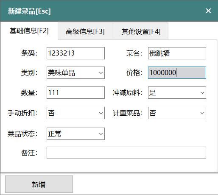
Task: Click the 新建菜品[Esc] title text
Action: [x=29, y=11]
